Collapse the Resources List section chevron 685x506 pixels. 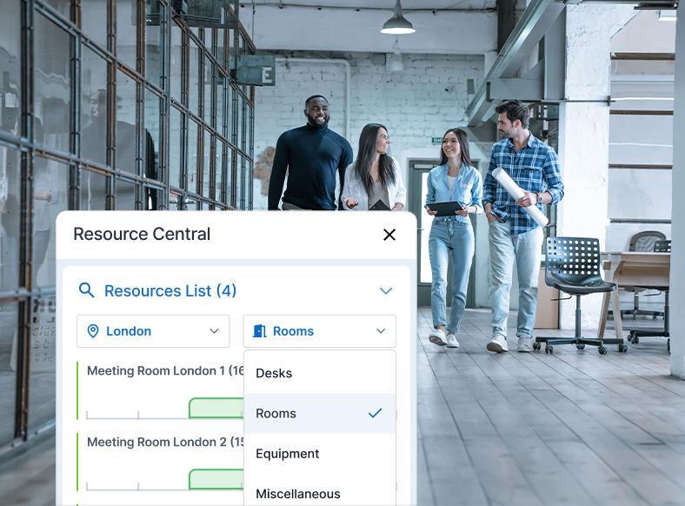tap(386, 290)
